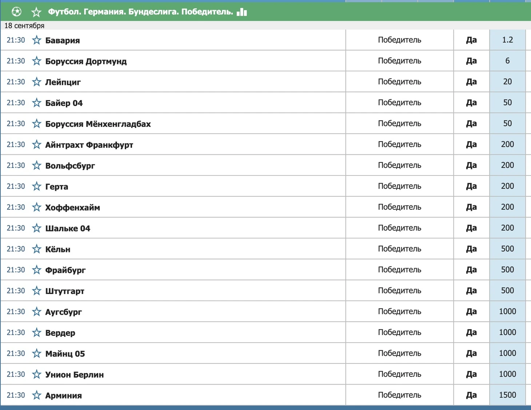This screenshot has width=531, height=410.
Task: Select the 500 odds for Фрайбург
Action: click(507, 270)
